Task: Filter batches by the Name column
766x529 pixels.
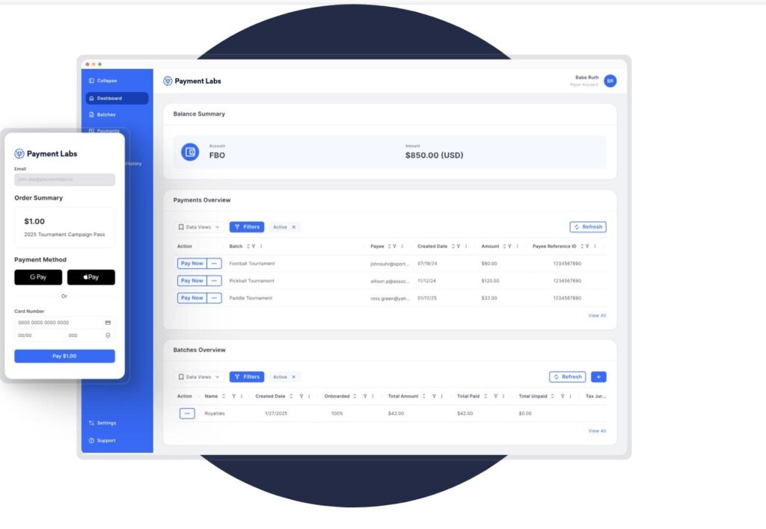Action: tap(234, 396)
